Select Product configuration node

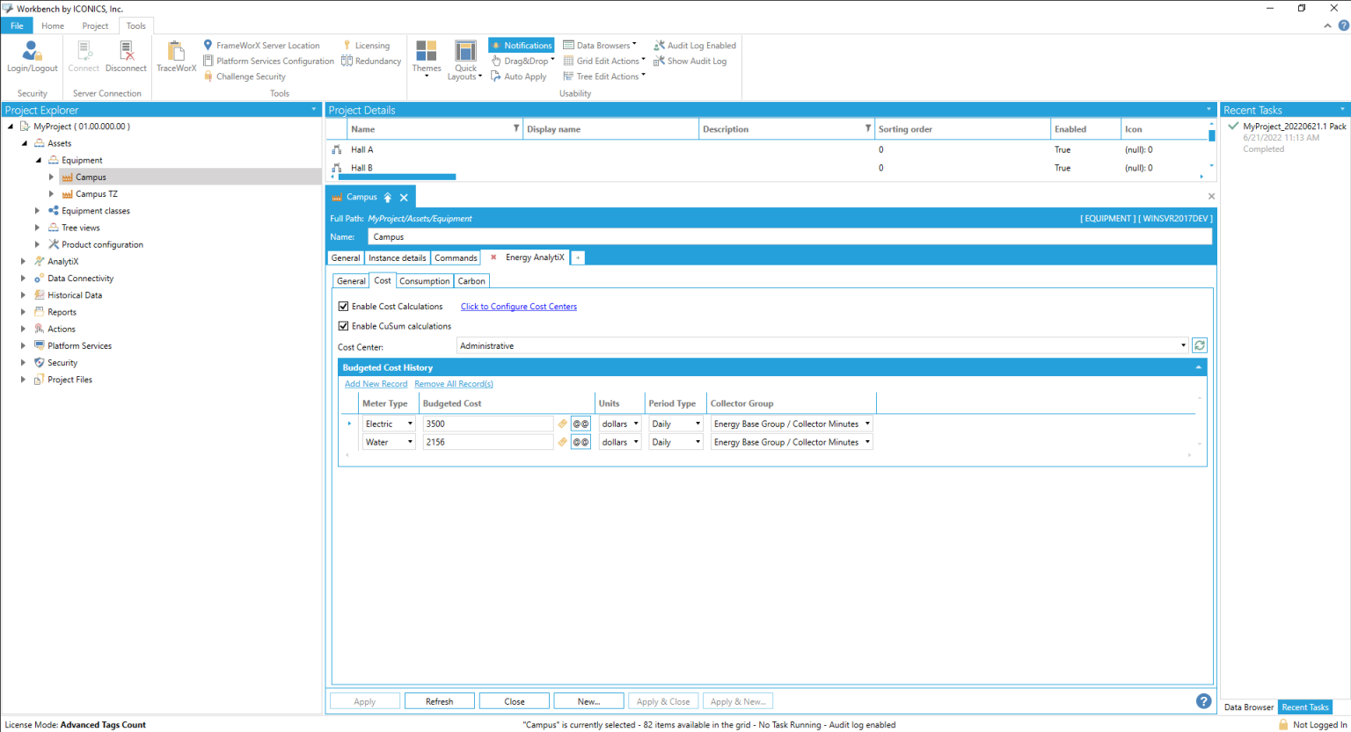102,245
